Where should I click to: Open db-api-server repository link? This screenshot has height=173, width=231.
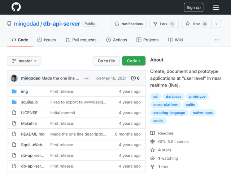[61, 24]
